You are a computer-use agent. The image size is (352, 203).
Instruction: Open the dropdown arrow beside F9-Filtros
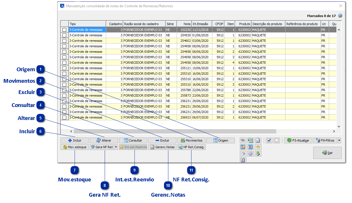pos(339,140)
